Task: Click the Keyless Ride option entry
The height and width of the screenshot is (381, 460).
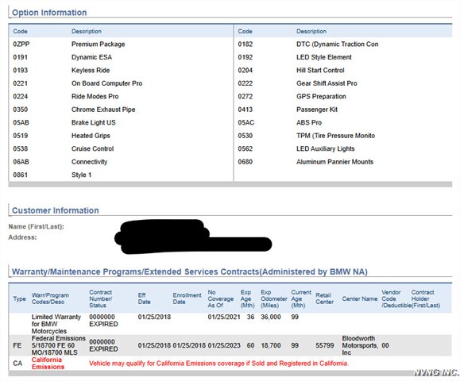Action: 91,71
